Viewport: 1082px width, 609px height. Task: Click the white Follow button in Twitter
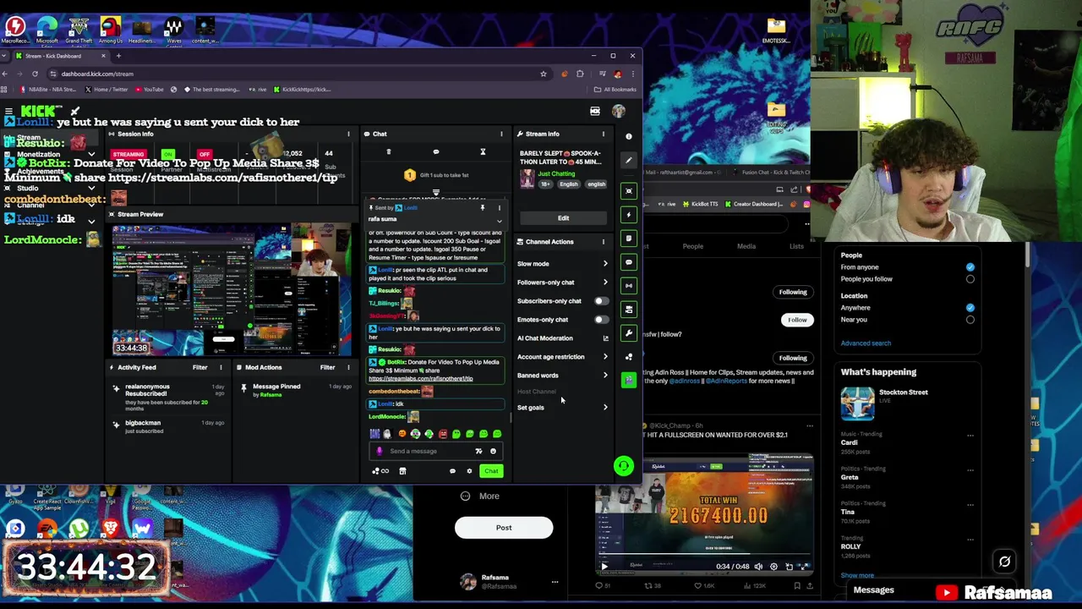(x=797, y=320)
